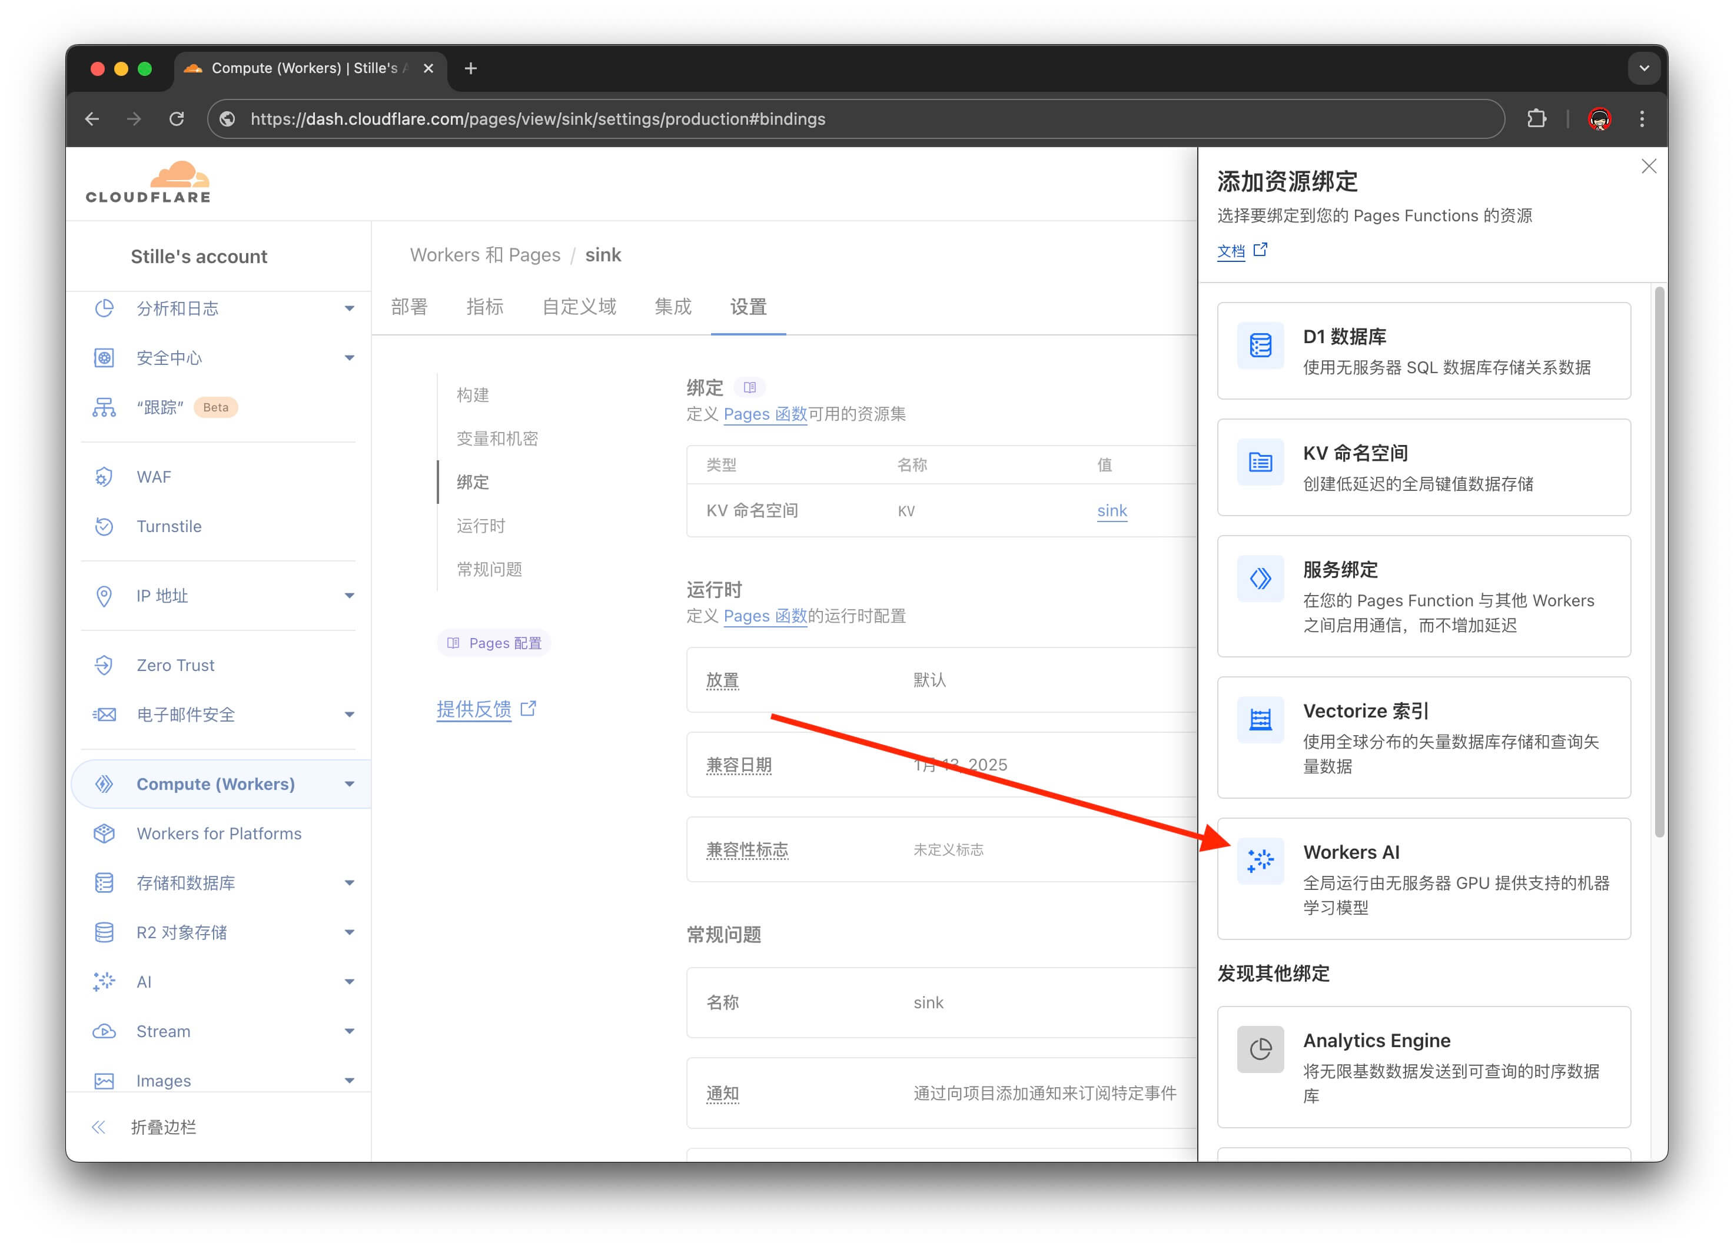Click the Trace (跟踪) hierarchy icon
Viewport: 1734px width, 1249px height.
pos(104,407)
